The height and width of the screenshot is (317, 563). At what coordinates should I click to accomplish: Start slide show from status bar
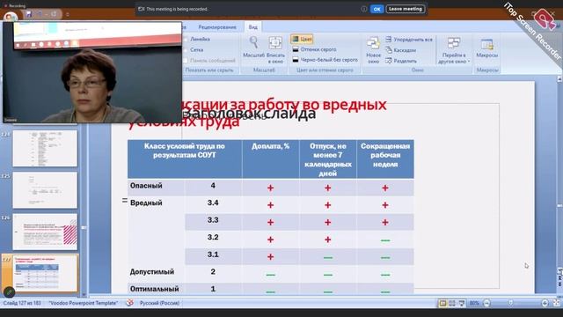(x=461, y=303)
